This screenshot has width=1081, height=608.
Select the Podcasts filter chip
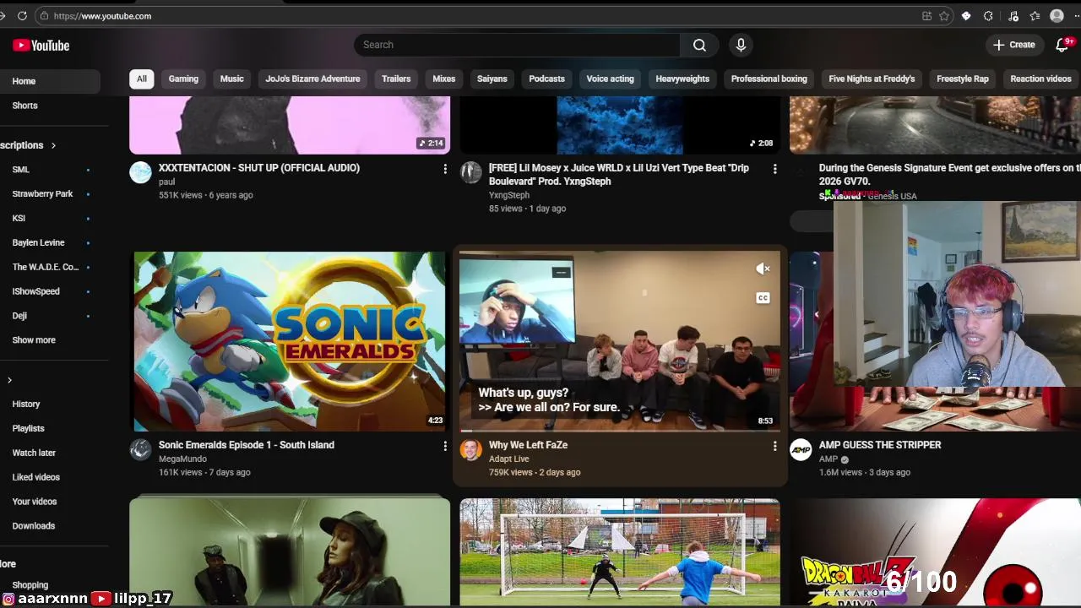(547, 79)
